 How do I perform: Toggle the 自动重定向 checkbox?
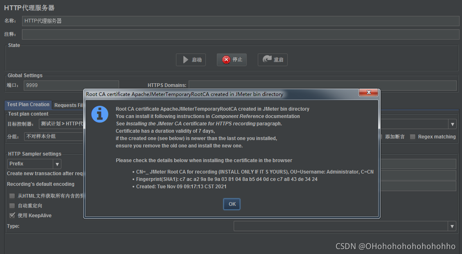pos(12,206)
